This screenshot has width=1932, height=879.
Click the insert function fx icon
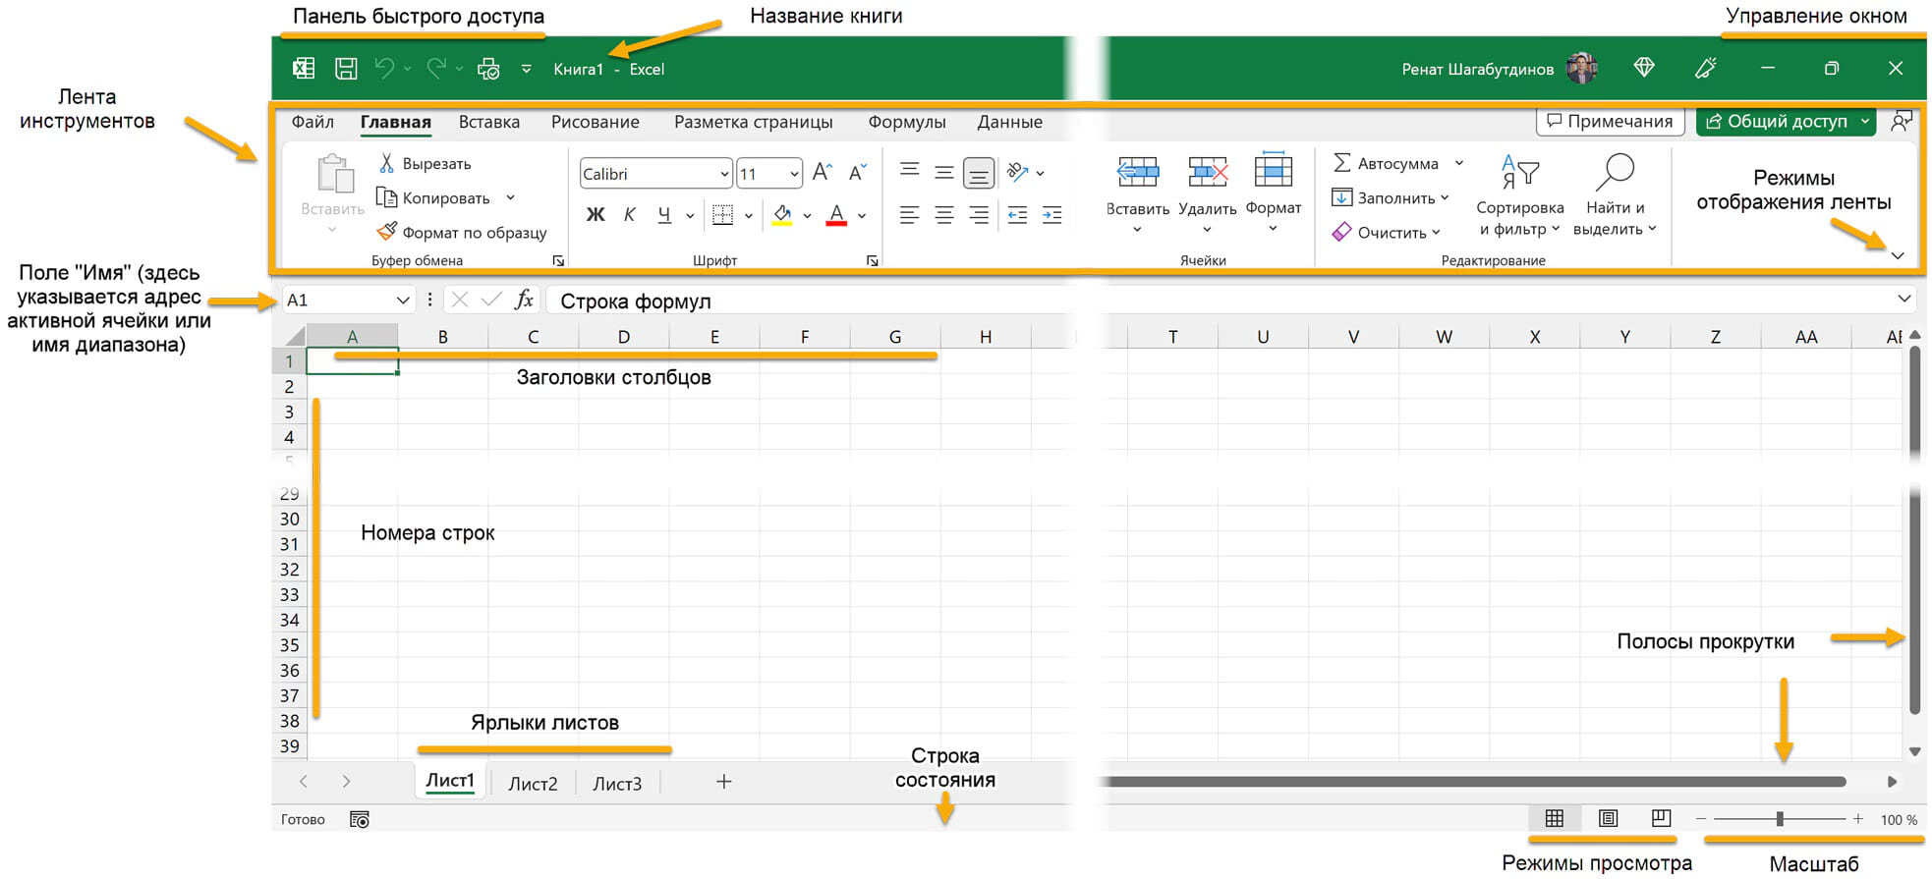pyautogui.click(x=524, y=300)
